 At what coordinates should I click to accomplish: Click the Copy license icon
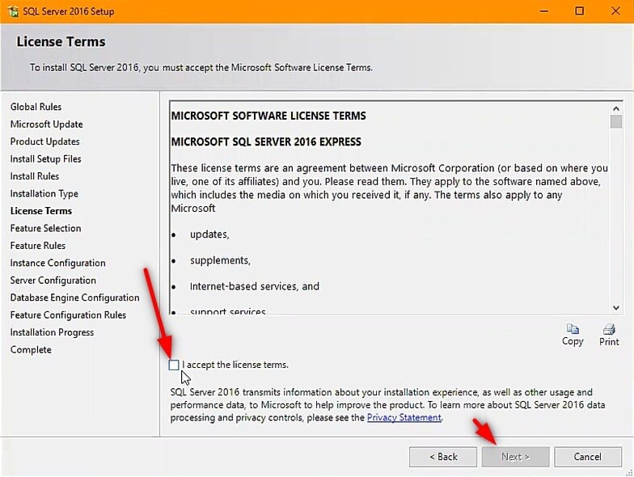(573, 329)
